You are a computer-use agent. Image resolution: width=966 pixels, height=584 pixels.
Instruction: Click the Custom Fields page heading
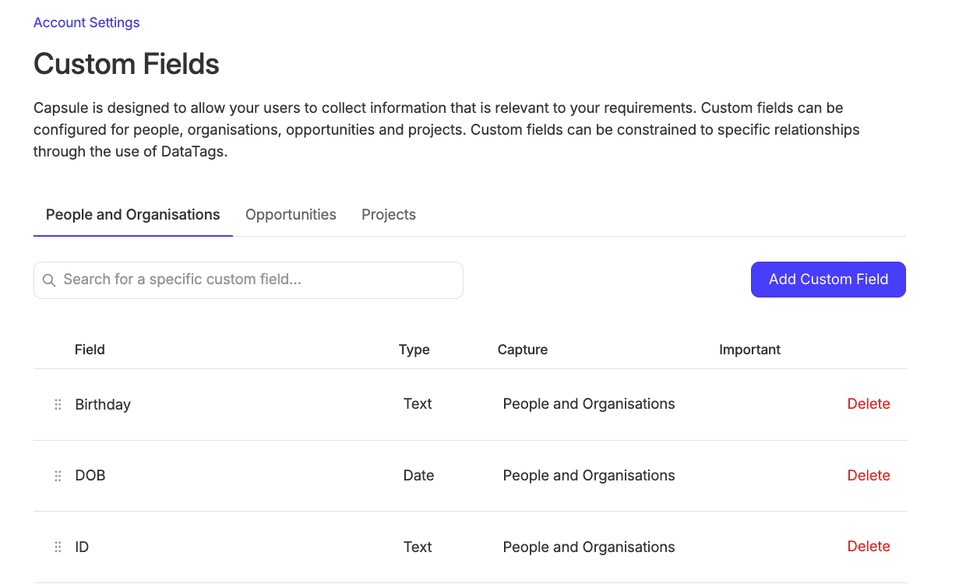click(x=126, y=64)
